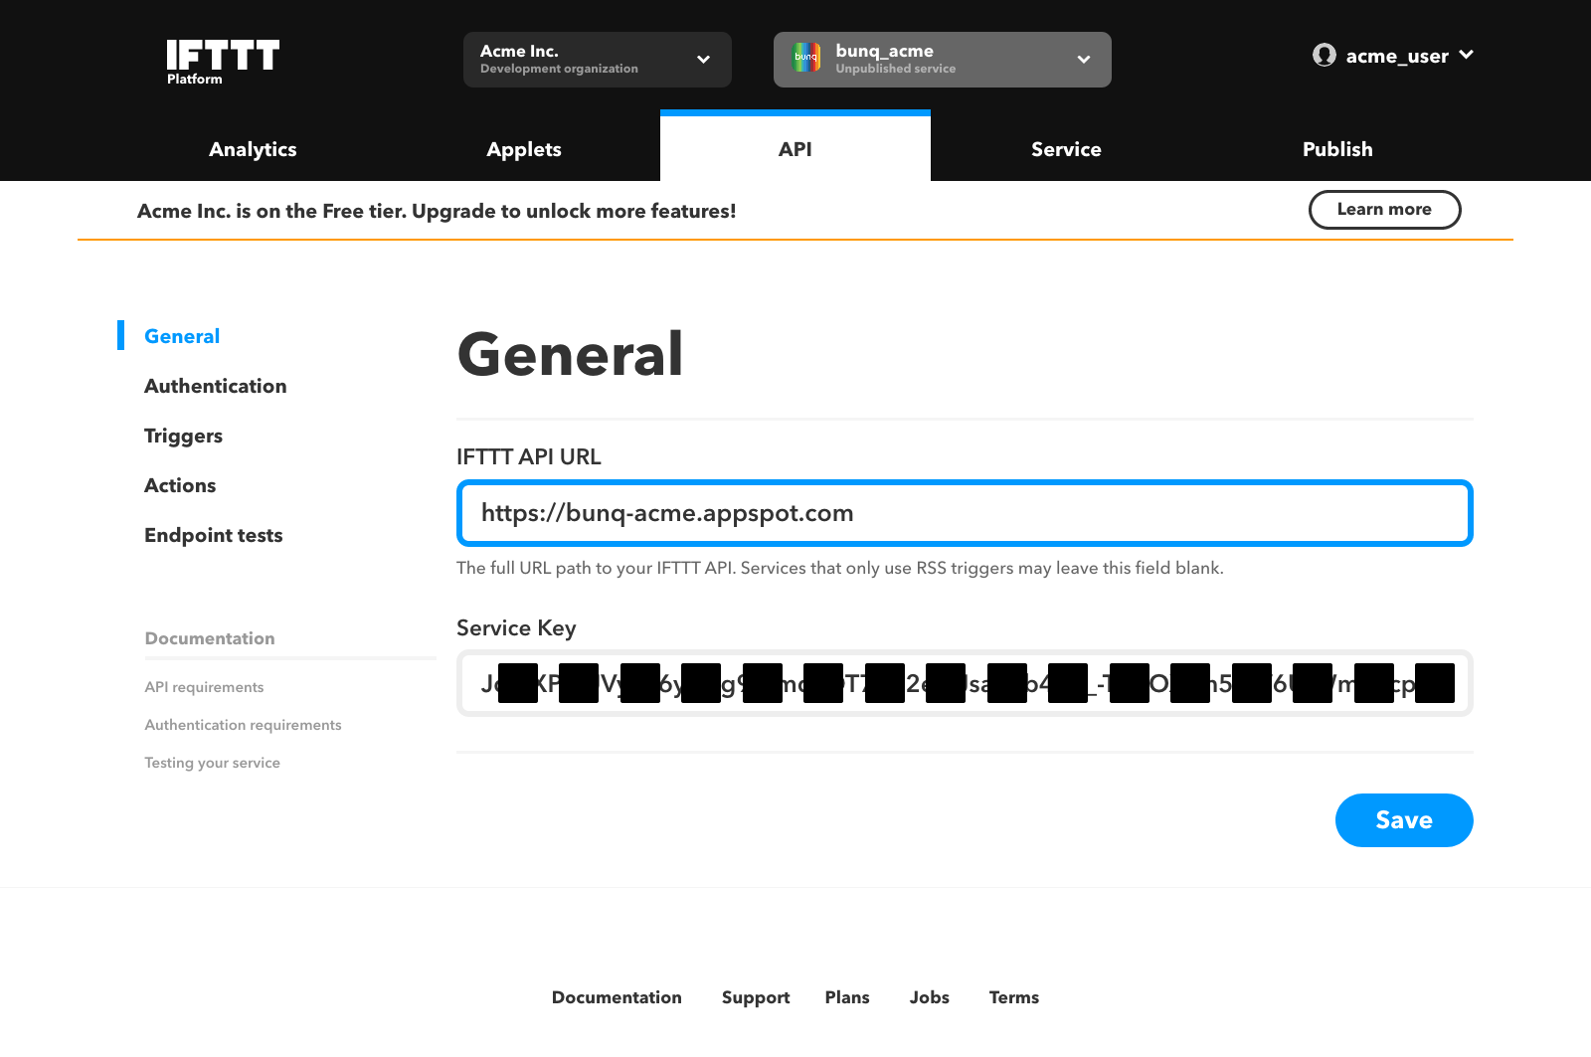The image size is (1591, 1057).
Task: Open the bunq_acme service dropdown
Action: 943,60
